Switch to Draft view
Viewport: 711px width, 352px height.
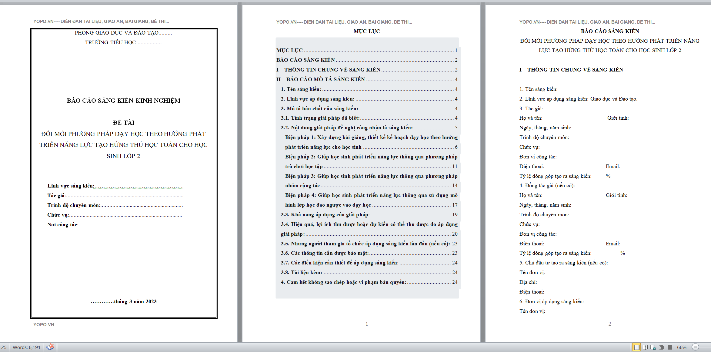click(x=670, y=347)
